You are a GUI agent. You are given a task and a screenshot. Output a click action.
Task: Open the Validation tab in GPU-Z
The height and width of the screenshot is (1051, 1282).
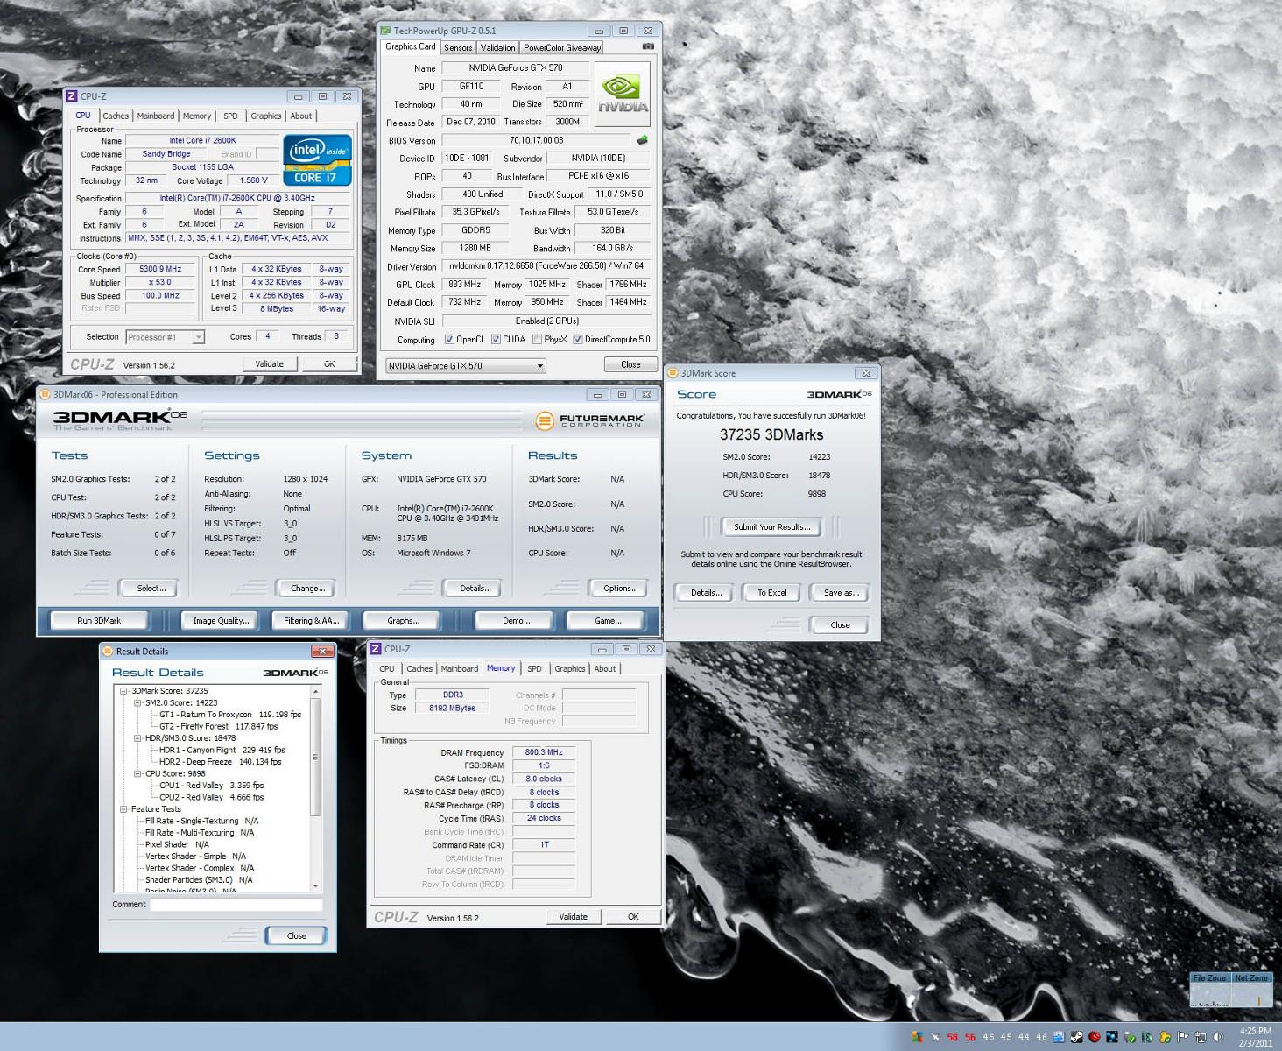point(497,47)
